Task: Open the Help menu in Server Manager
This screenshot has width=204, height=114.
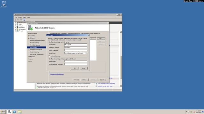Action: (x=28, y=17)
